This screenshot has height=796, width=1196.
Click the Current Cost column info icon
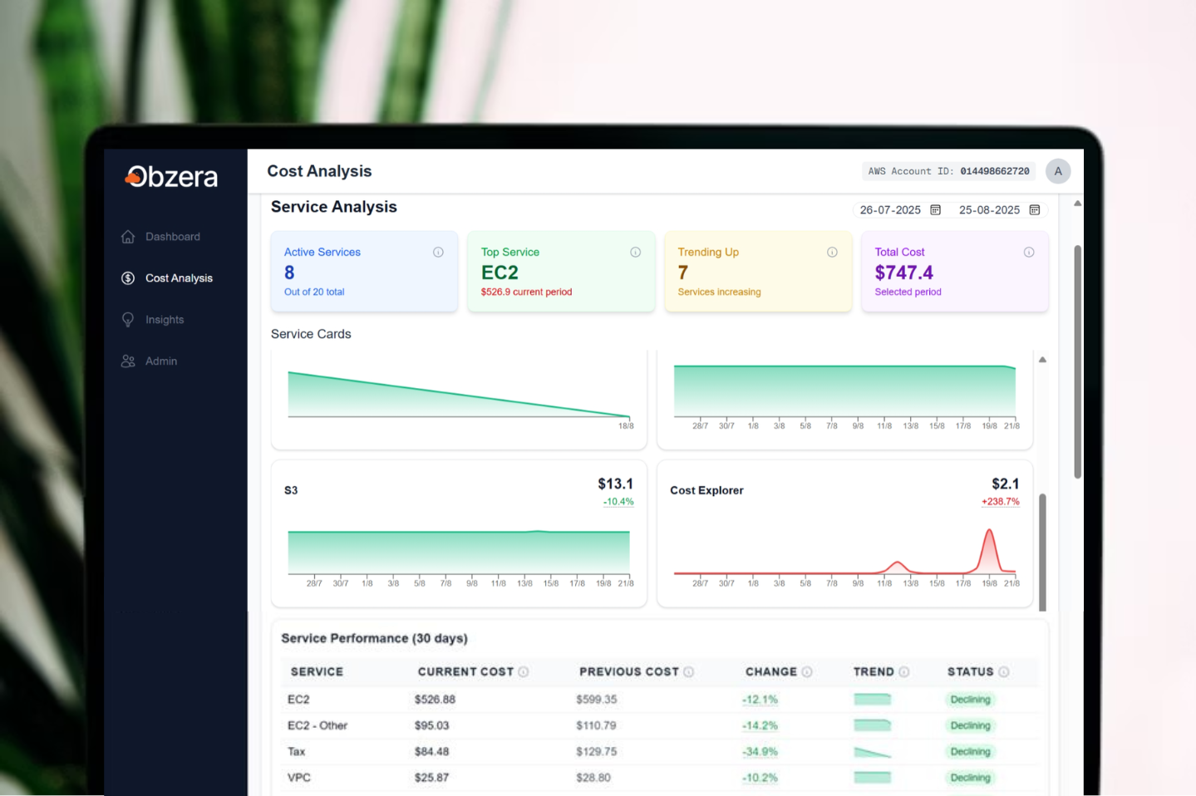pos(524,672)
